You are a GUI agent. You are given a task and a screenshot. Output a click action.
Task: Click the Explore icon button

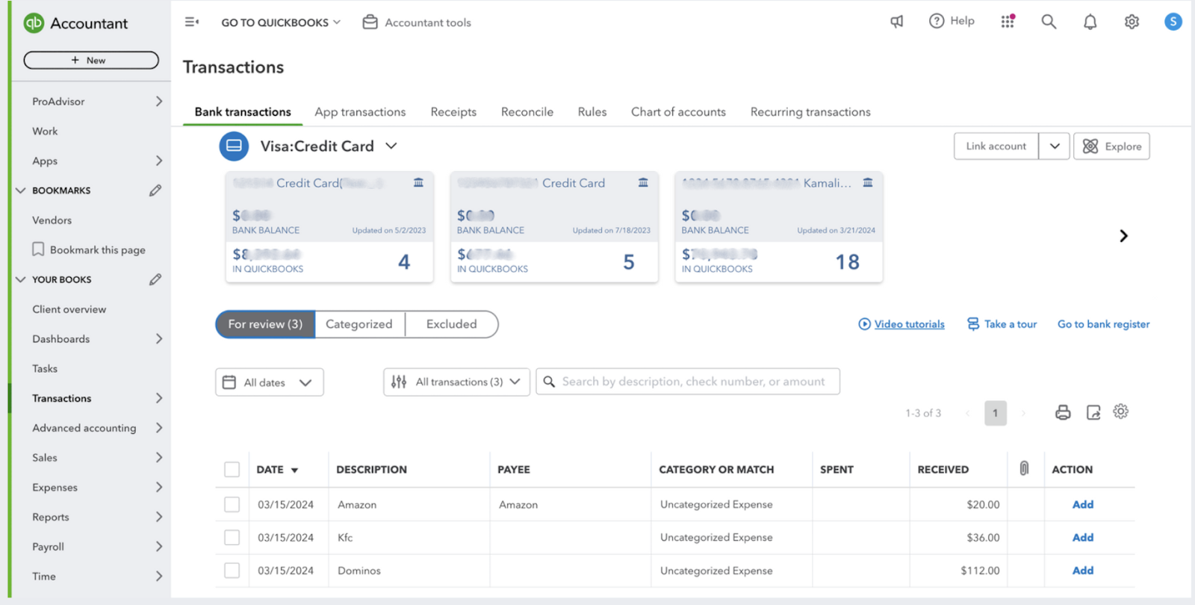coord(1111,146)
